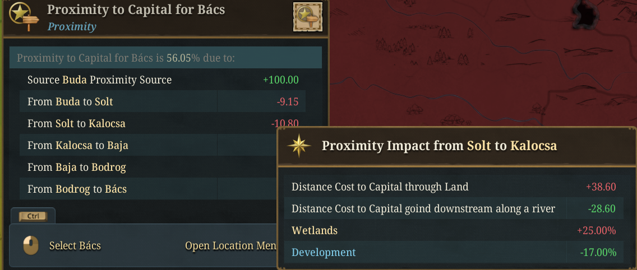
Task: Click Open Location Menu action
Action: click(231, 246)
